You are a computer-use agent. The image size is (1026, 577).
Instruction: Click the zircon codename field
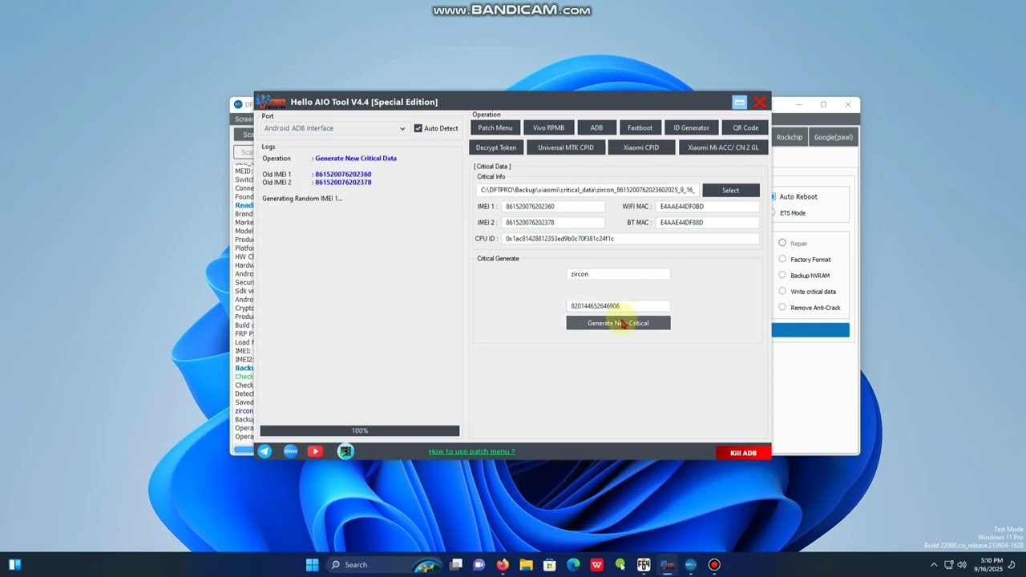point(618,274)
